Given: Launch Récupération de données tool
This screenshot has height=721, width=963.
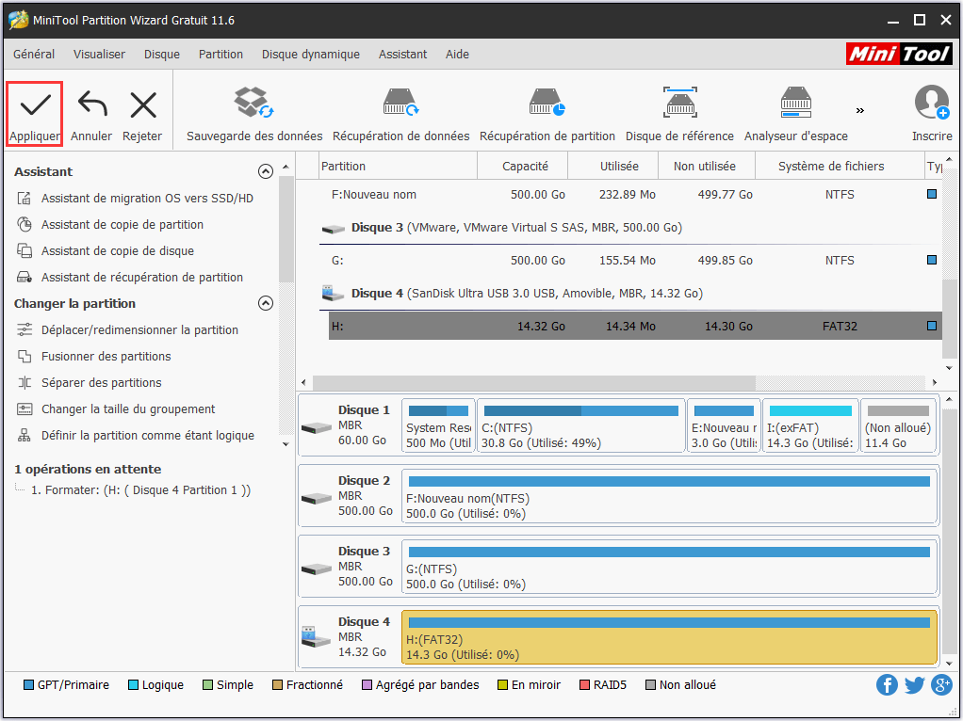Looking at the screenshot, I should coord(400,104).
